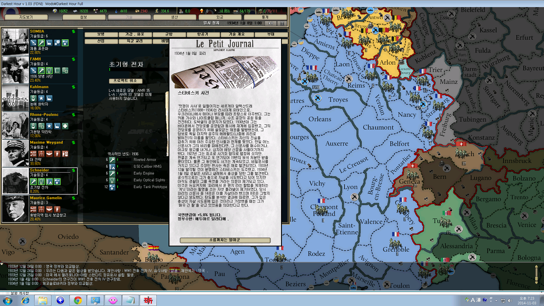Click FAMH research team portrait

(15, 70)
